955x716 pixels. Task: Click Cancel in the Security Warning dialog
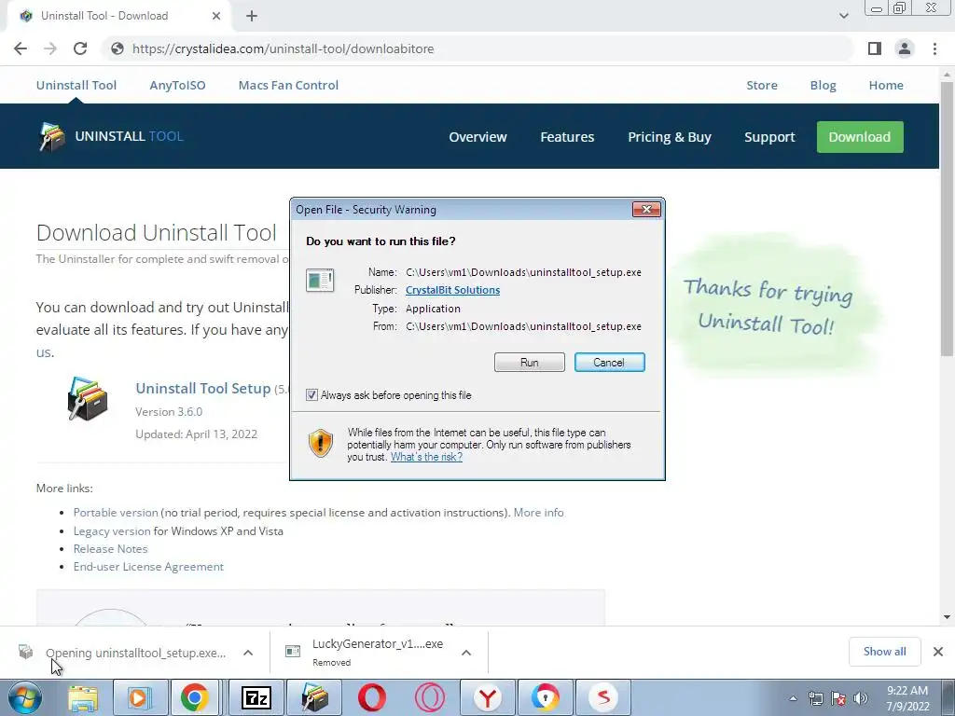pos(610,363)
